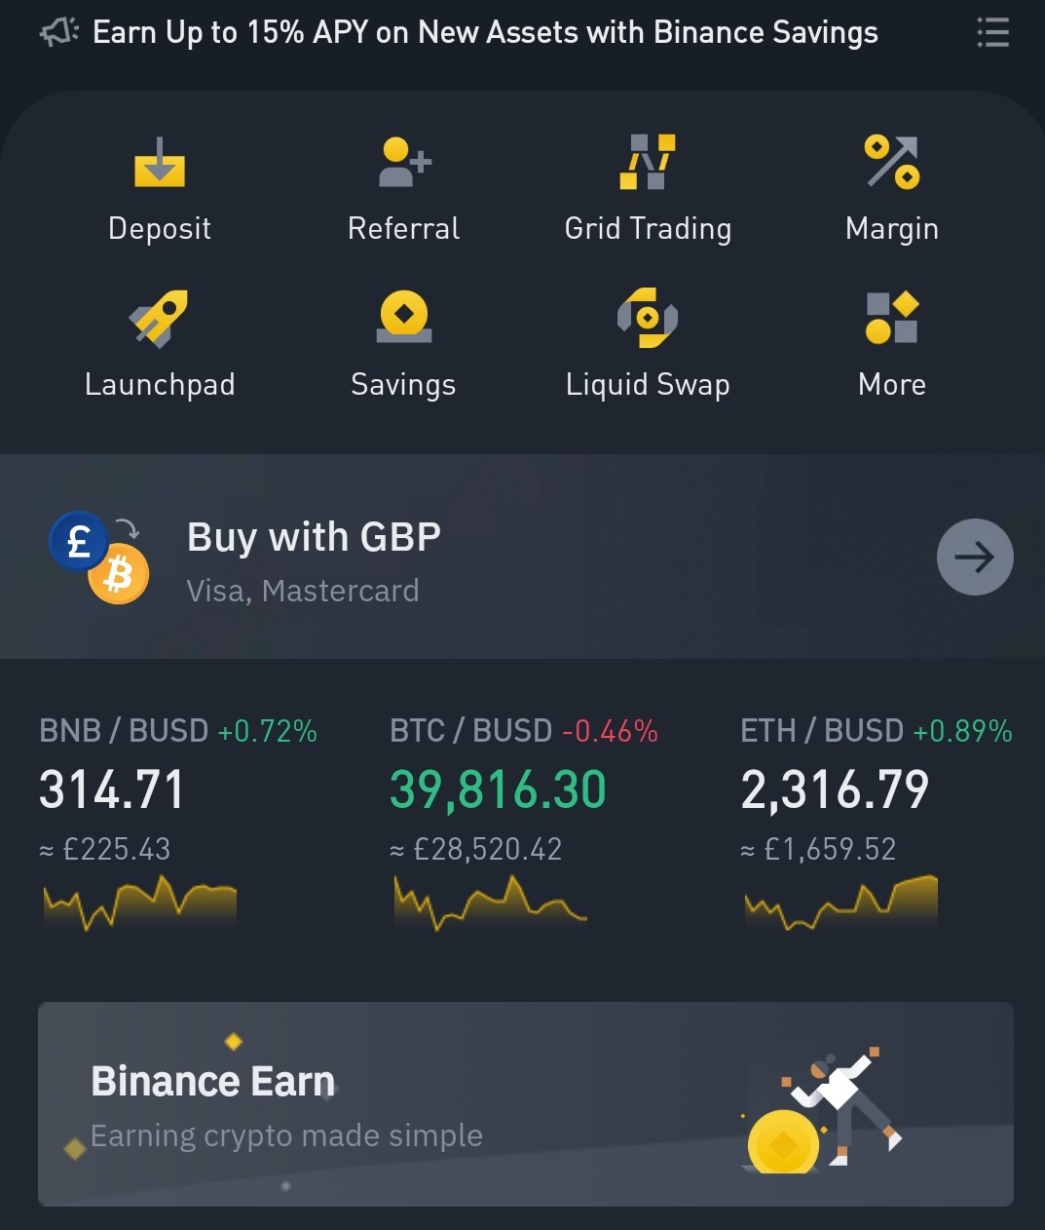View the BTC sparkline chart

[490, 903]
